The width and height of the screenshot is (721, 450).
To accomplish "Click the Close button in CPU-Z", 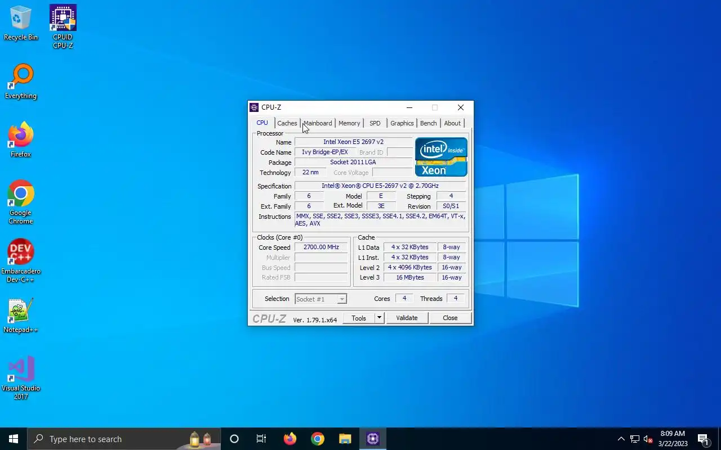I will pyautogui.click(x=450, y=318).
